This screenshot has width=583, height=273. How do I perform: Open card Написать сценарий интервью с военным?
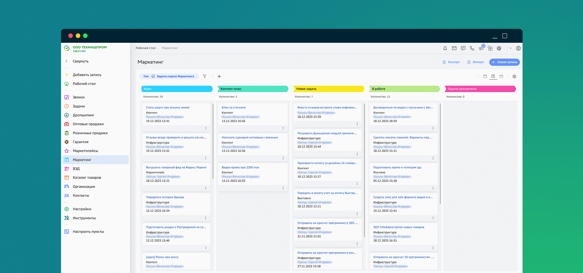[250, 138]
